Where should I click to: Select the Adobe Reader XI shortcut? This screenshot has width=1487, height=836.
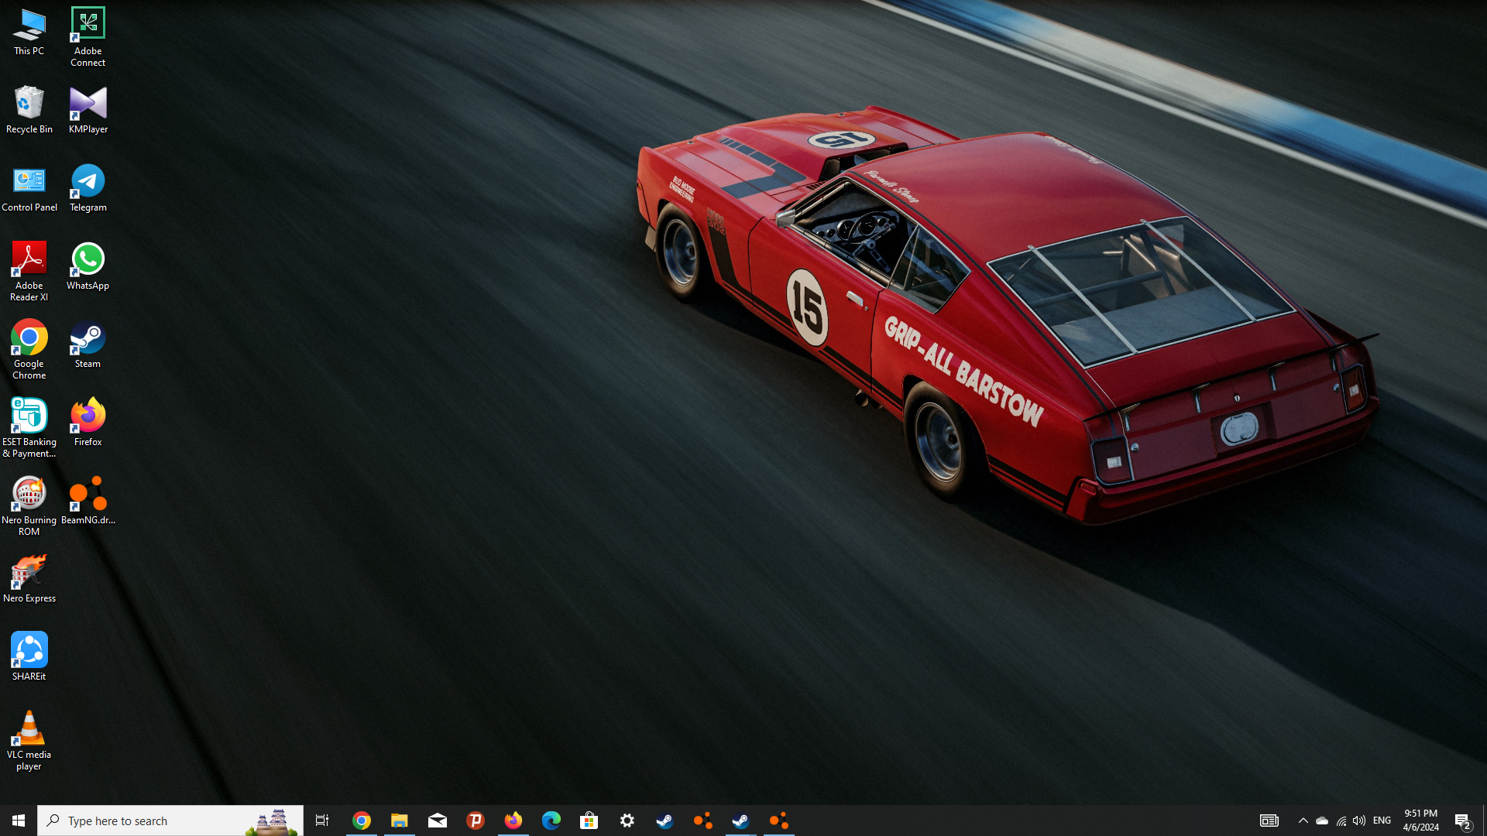(29, 271)
